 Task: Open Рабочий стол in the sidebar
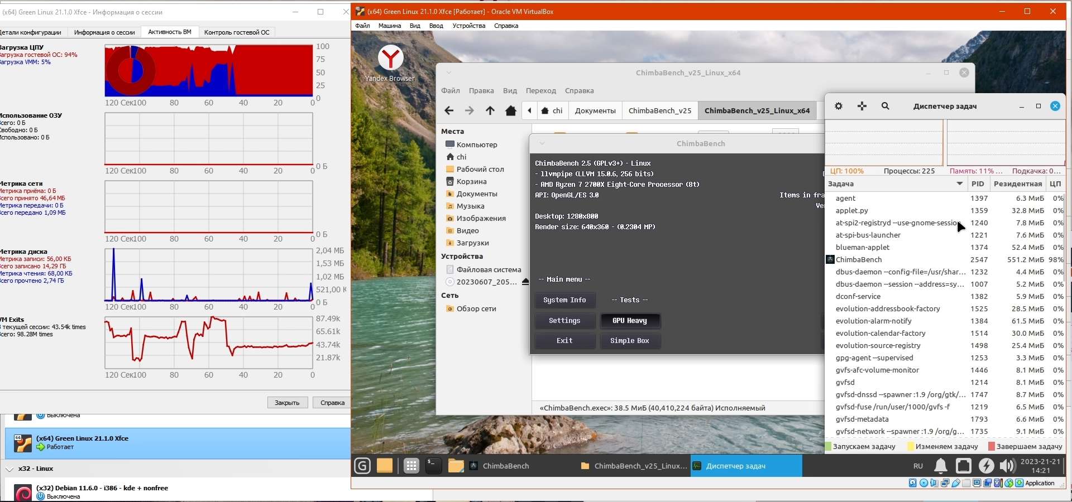tap(480, 169)
